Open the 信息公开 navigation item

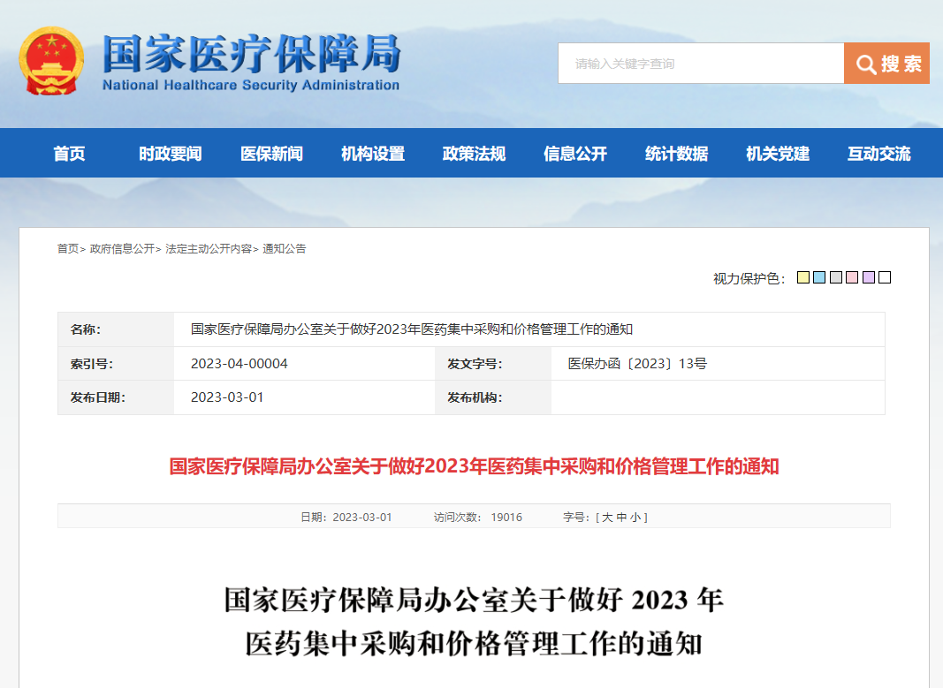click(575, 153)
